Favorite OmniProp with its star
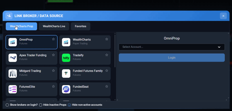This screenshot has width=232, height=111. click(53, 39)
